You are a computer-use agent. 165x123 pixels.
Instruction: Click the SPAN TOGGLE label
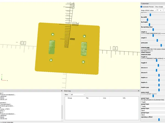pos(146,52)
